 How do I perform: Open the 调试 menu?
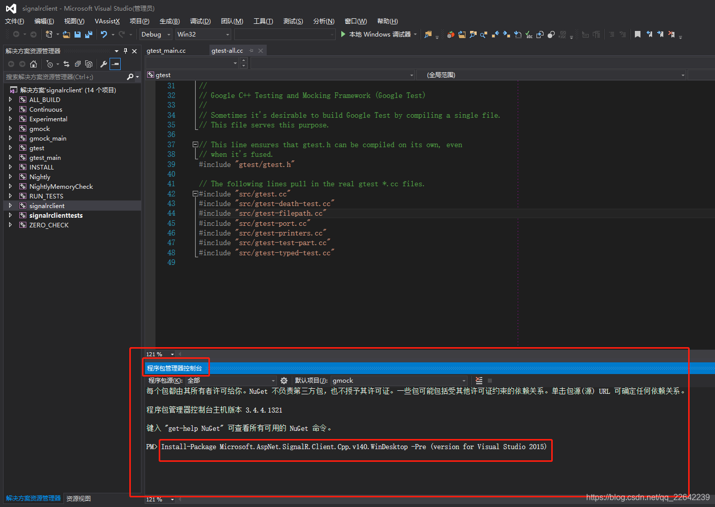[x=199, y=21]
